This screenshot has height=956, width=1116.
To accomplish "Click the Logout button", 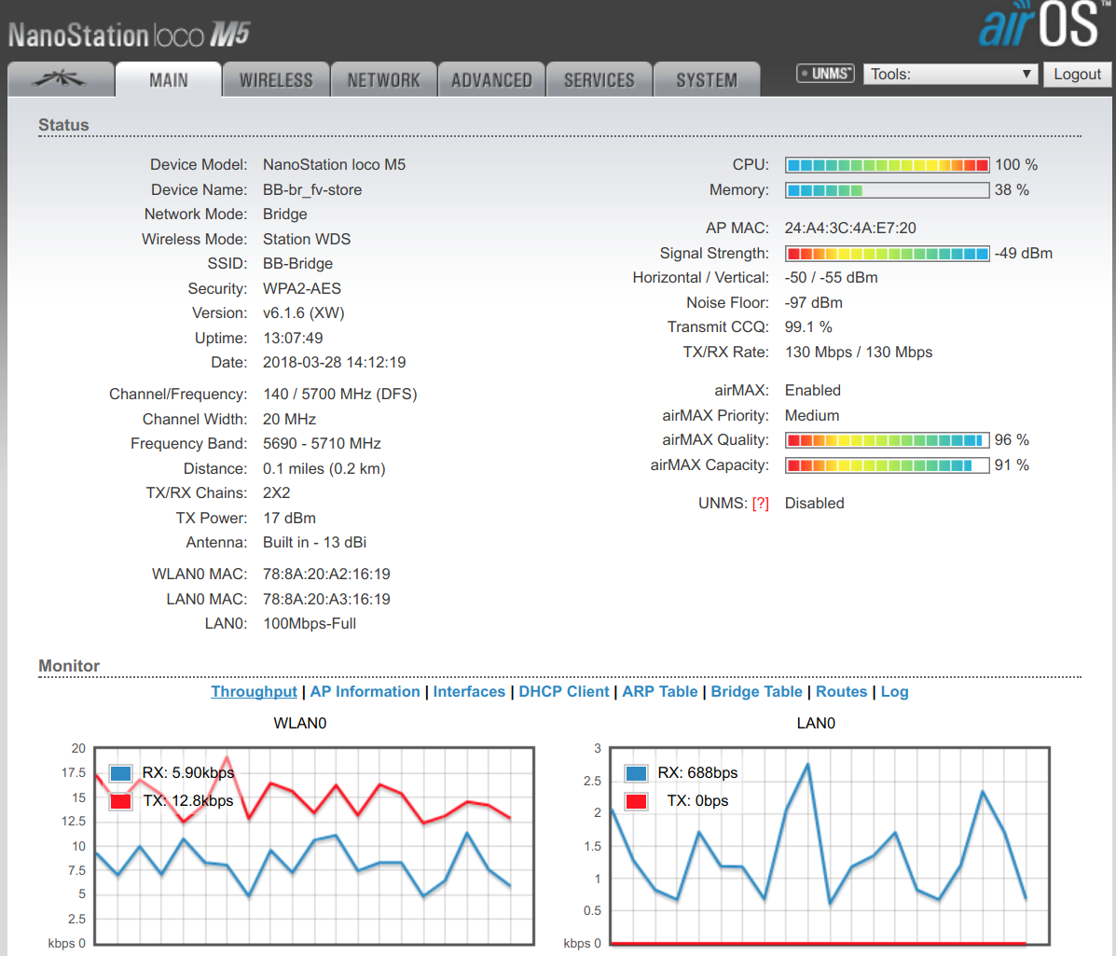I will [x=1077, y=75].
